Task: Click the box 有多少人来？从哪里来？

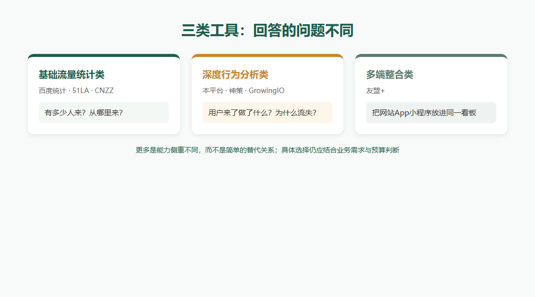Action: (104, 112)
